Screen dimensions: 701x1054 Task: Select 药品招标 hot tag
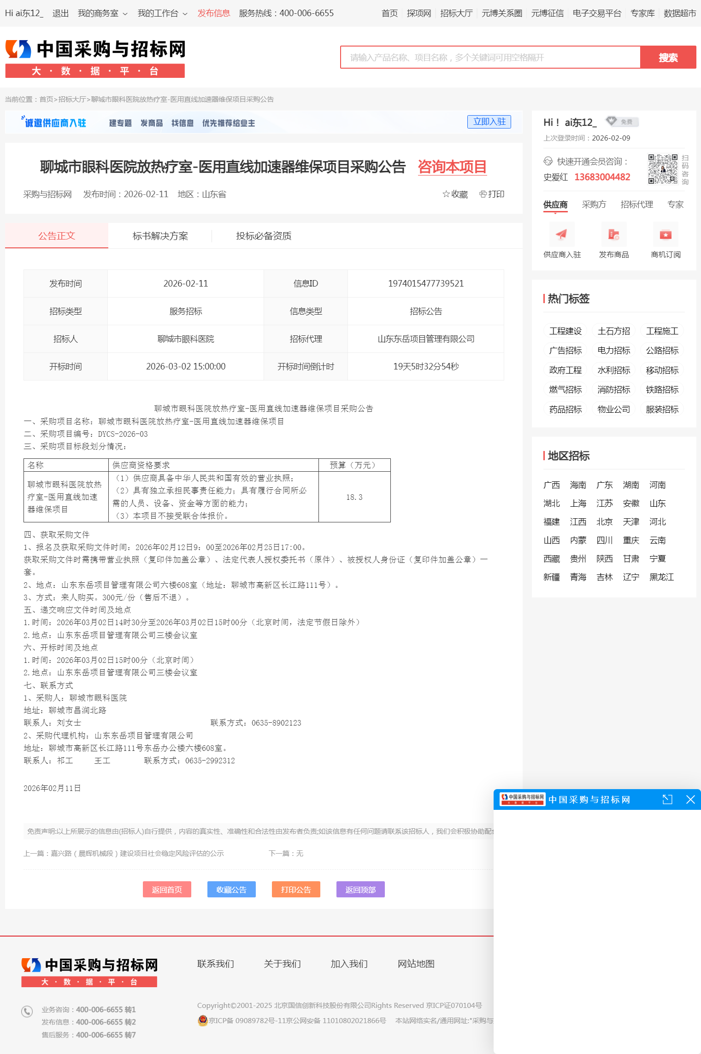click(x=566, y=409)
